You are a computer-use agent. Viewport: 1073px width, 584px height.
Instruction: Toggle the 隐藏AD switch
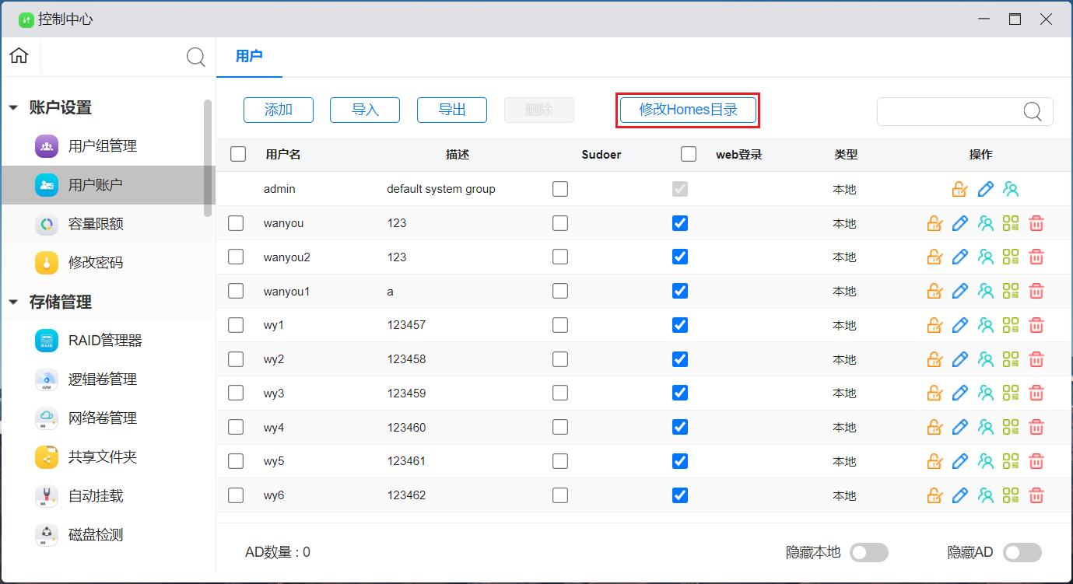pos(1022,552)
